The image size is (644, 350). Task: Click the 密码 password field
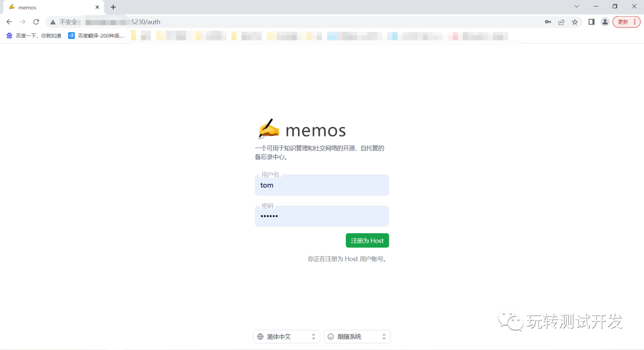point(322,216)
